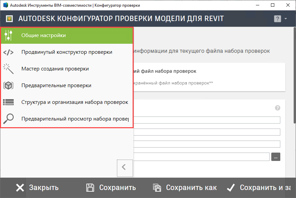Click the round gray help icon above fields

[277, 108]
